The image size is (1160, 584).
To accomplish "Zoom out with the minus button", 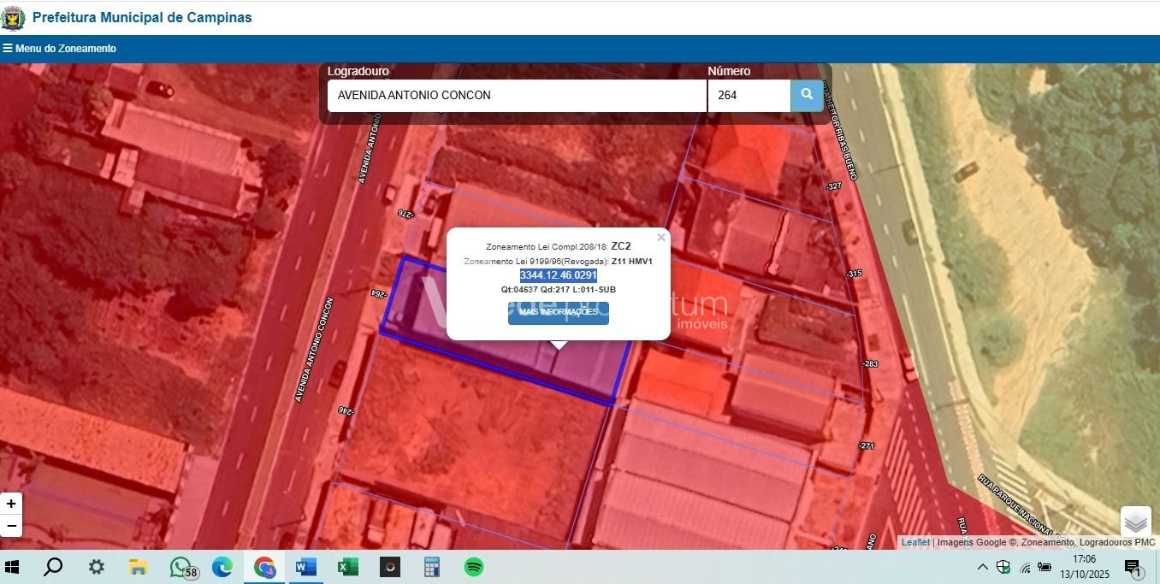I will coord(11,525).
